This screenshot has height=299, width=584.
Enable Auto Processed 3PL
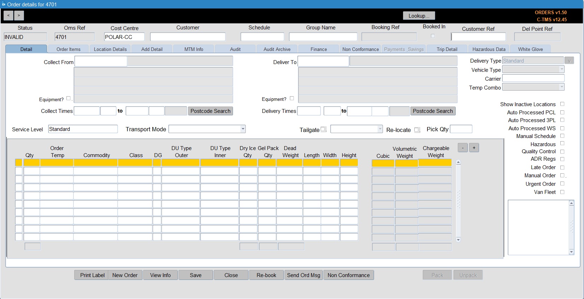562,120
